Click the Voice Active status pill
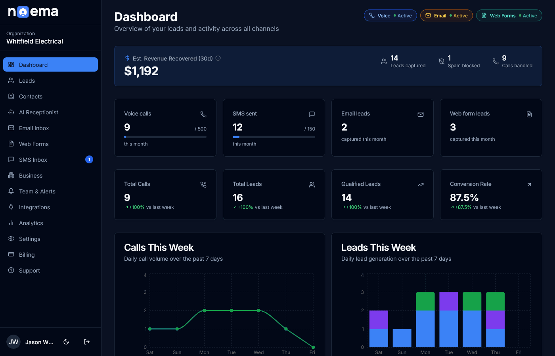 pyautogui.click(x=390, y=15)
